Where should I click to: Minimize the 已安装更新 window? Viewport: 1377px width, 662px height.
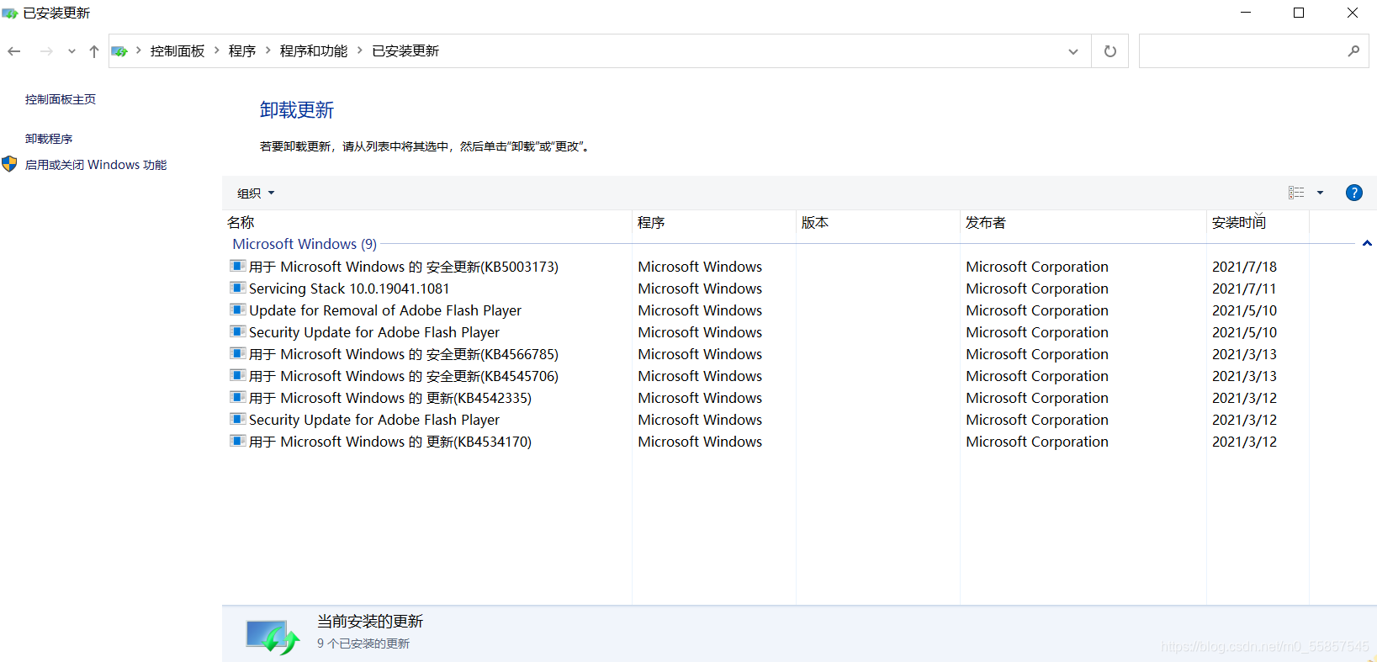pyautogui.click(x=1246, y=13)
